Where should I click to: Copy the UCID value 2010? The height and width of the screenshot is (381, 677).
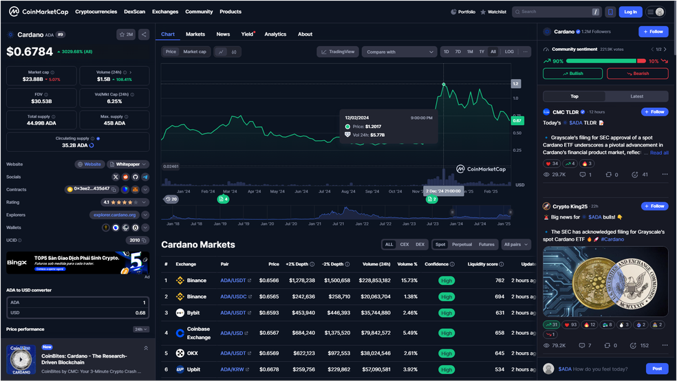[x=144, y=240]
